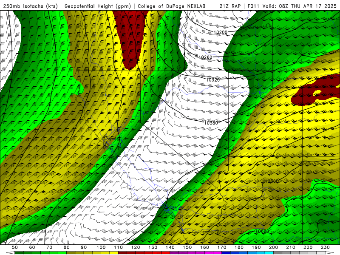This screenshot has height=255, width=340.
Task: Click the 90 value on the color scale
Action: [84, 247]
